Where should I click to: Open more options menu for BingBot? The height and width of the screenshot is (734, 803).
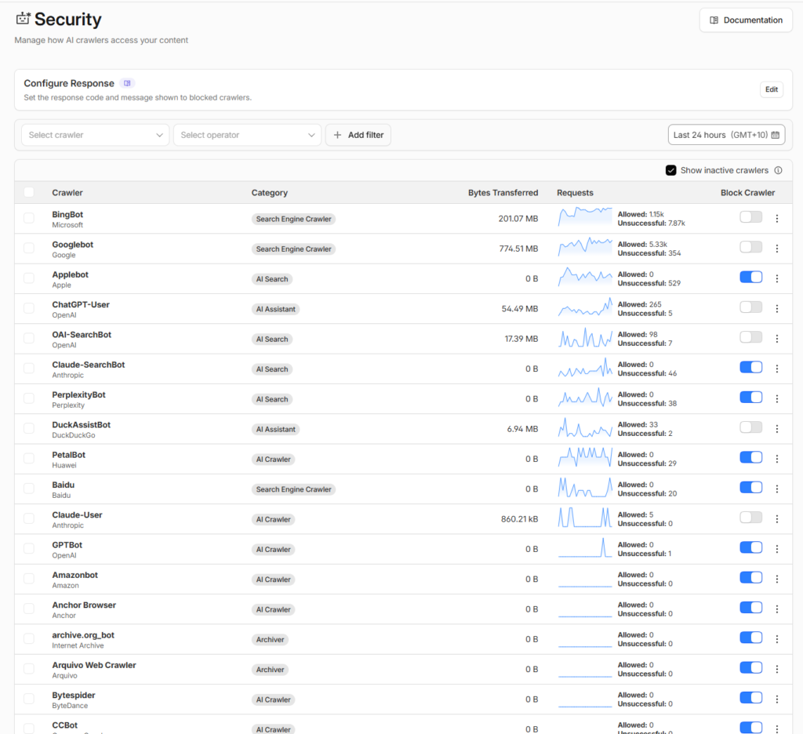777,219
